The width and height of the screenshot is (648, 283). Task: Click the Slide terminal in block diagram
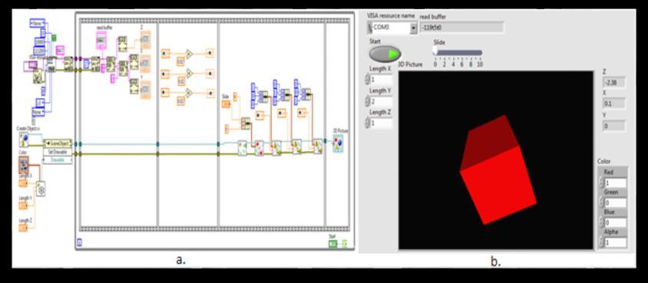226,104
